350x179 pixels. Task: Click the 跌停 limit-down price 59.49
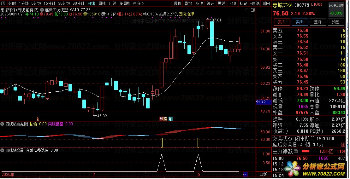coord(339,89)
